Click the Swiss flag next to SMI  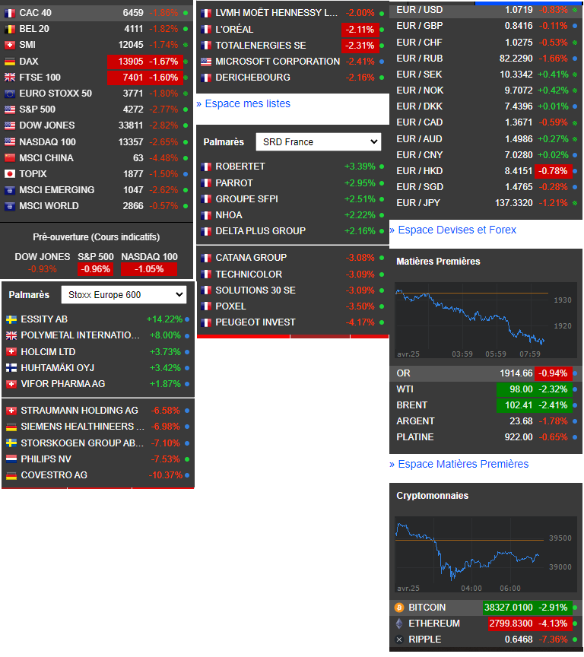click(x=10, y=45)
